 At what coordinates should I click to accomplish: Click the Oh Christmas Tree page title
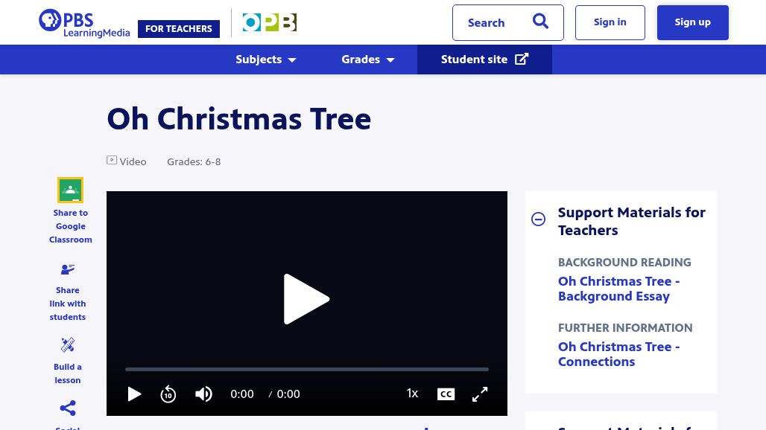239,119
